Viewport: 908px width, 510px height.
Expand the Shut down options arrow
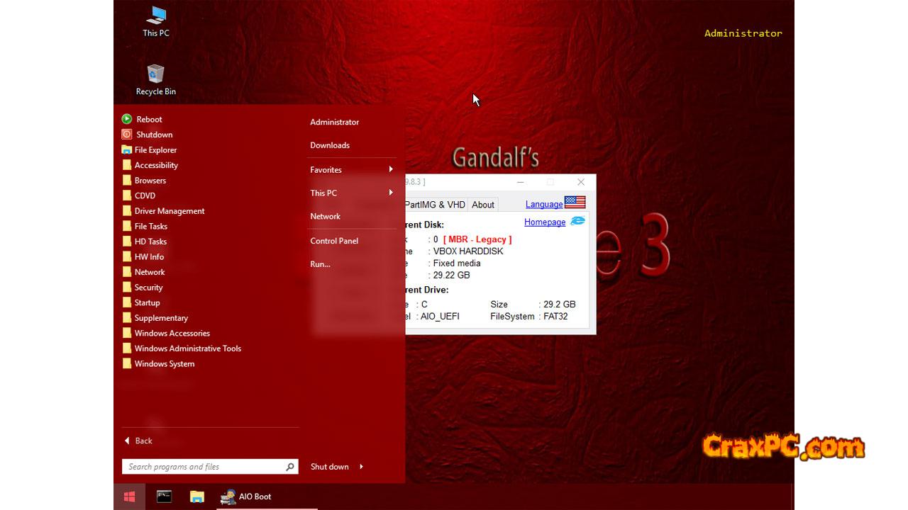362,466
